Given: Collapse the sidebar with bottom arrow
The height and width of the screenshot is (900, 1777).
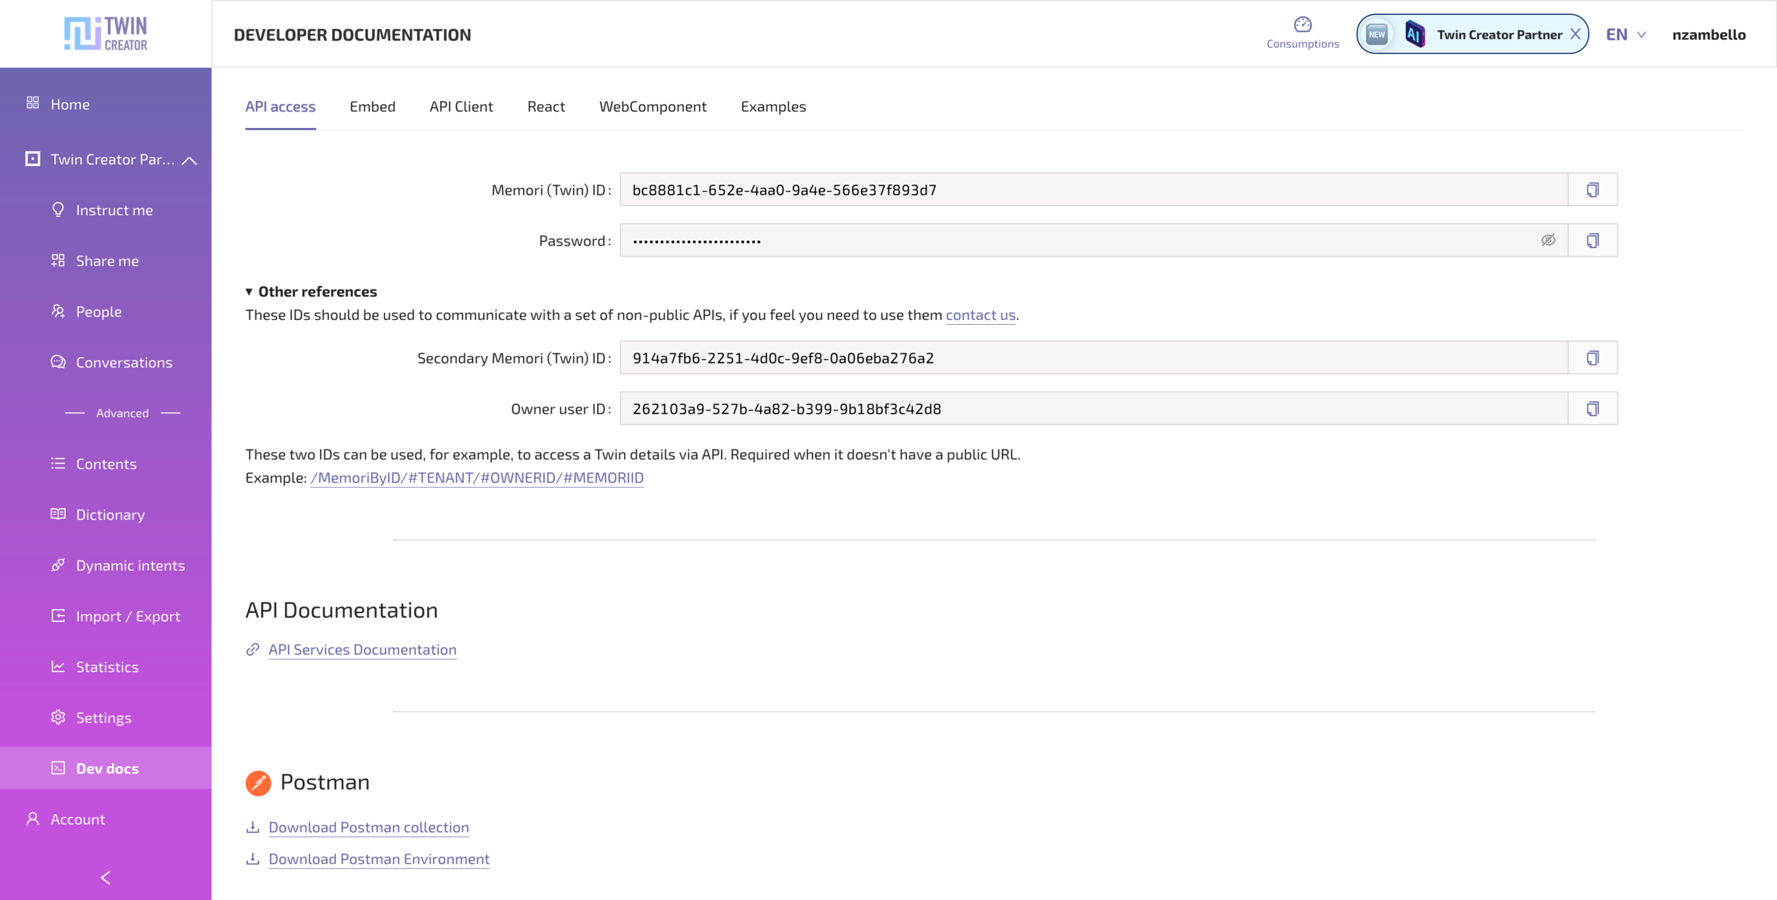Looking at the screenshot, I should tap(105, 878).
